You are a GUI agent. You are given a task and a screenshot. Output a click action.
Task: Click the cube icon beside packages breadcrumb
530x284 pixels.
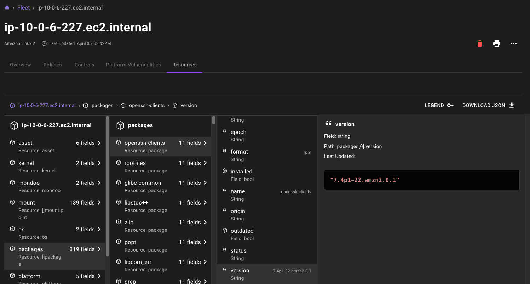tap(86, 105)
